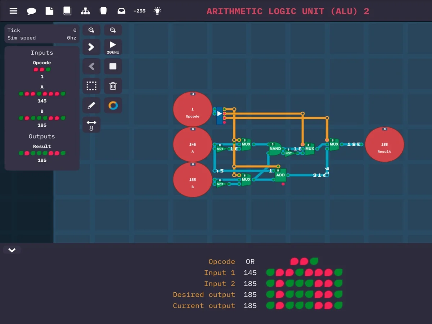Show hints with the lightbulb icon

click(157, 11)
